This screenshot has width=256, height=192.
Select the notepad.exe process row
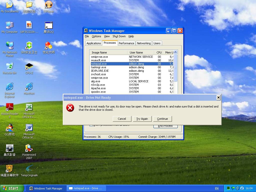[132, 64]
